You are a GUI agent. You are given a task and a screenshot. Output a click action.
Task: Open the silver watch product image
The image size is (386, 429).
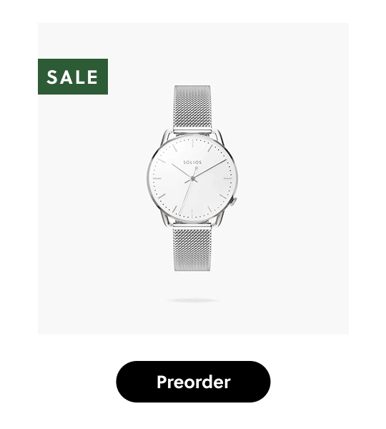click(x=192, y=178)
